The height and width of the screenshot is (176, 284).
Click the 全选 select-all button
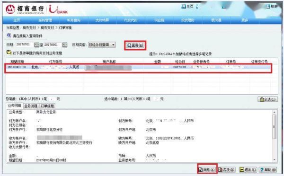tap(267, 99)
